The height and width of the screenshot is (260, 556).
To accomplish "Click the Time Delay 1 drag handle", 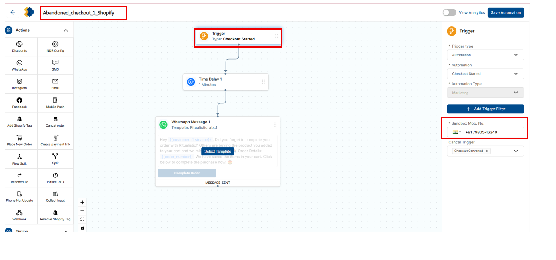I will coord(263,82).
